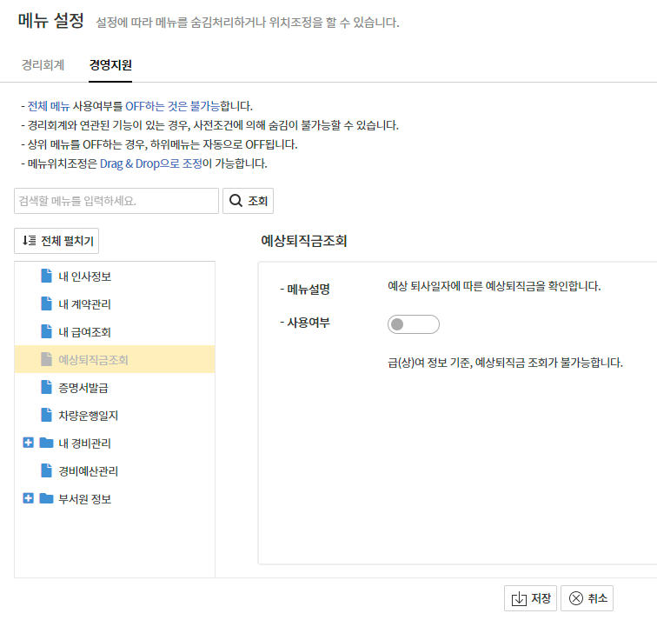This screenshot has height=620, width=657.
Task: Expand the 부서원 정보 plus sign
Action: pos(28,498)
